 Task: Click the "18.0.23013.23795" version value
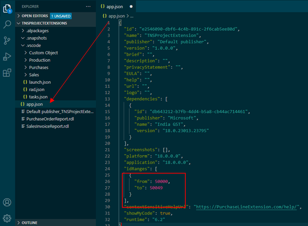pyautogui.click(x=186, y=131)
